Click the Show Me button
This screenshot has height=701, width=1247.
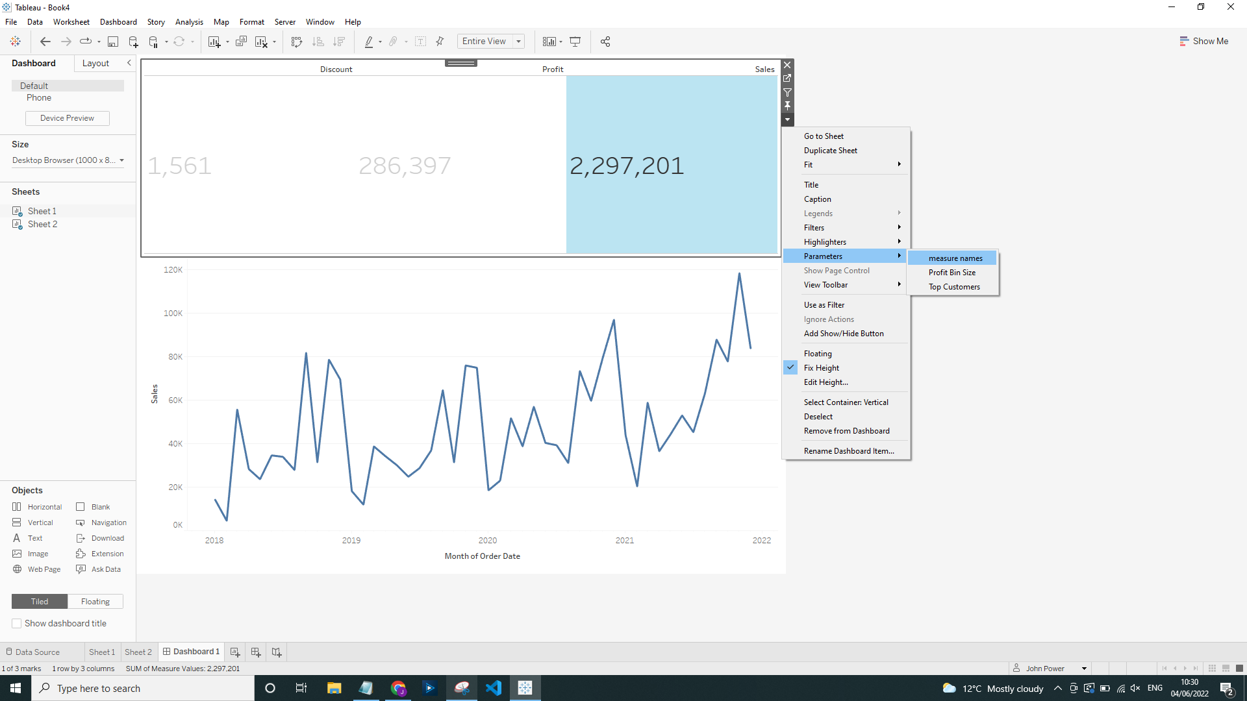click(x=1203, y=41)
